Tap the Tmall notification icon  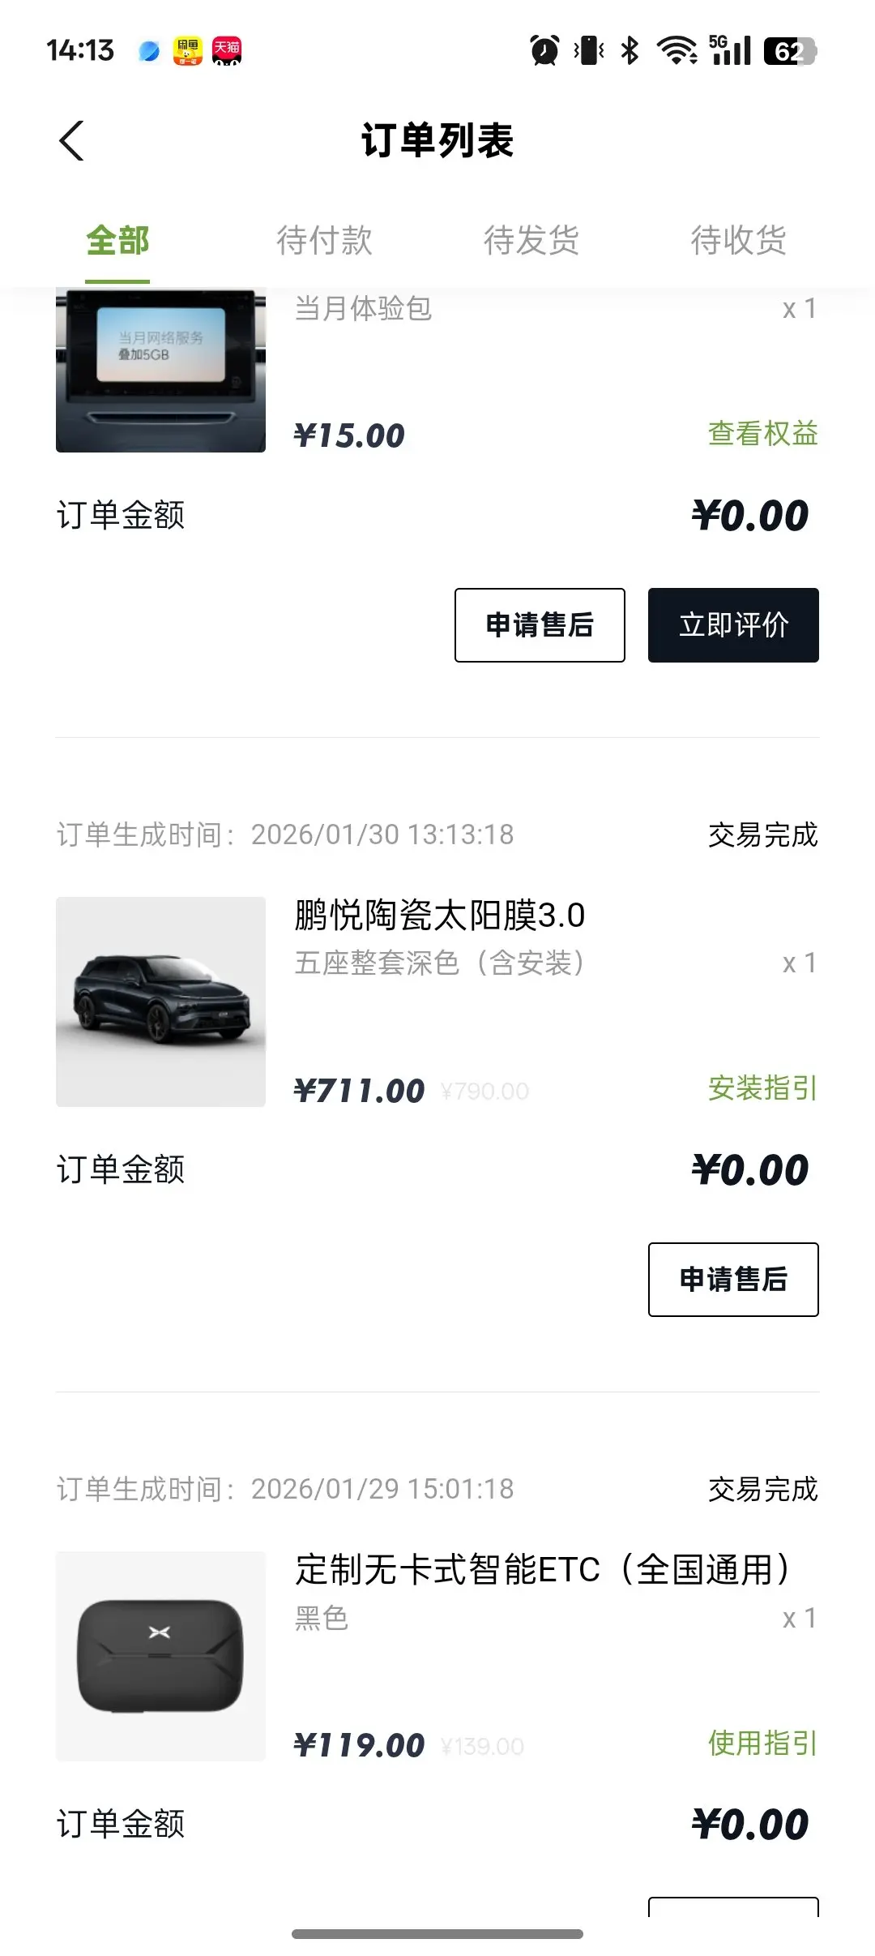click(226, 51)
